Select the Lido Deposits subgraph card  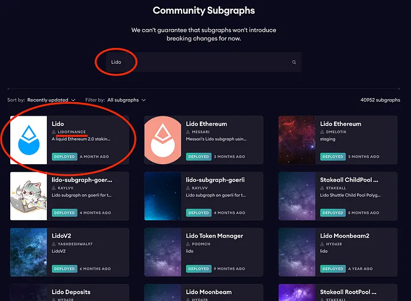coord(71,292)
